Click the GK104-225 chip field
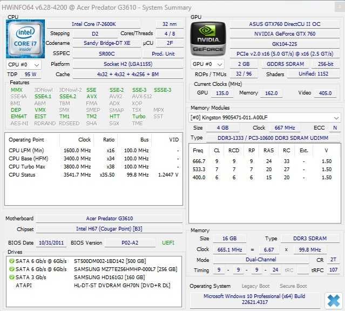 tap(285, 44)
